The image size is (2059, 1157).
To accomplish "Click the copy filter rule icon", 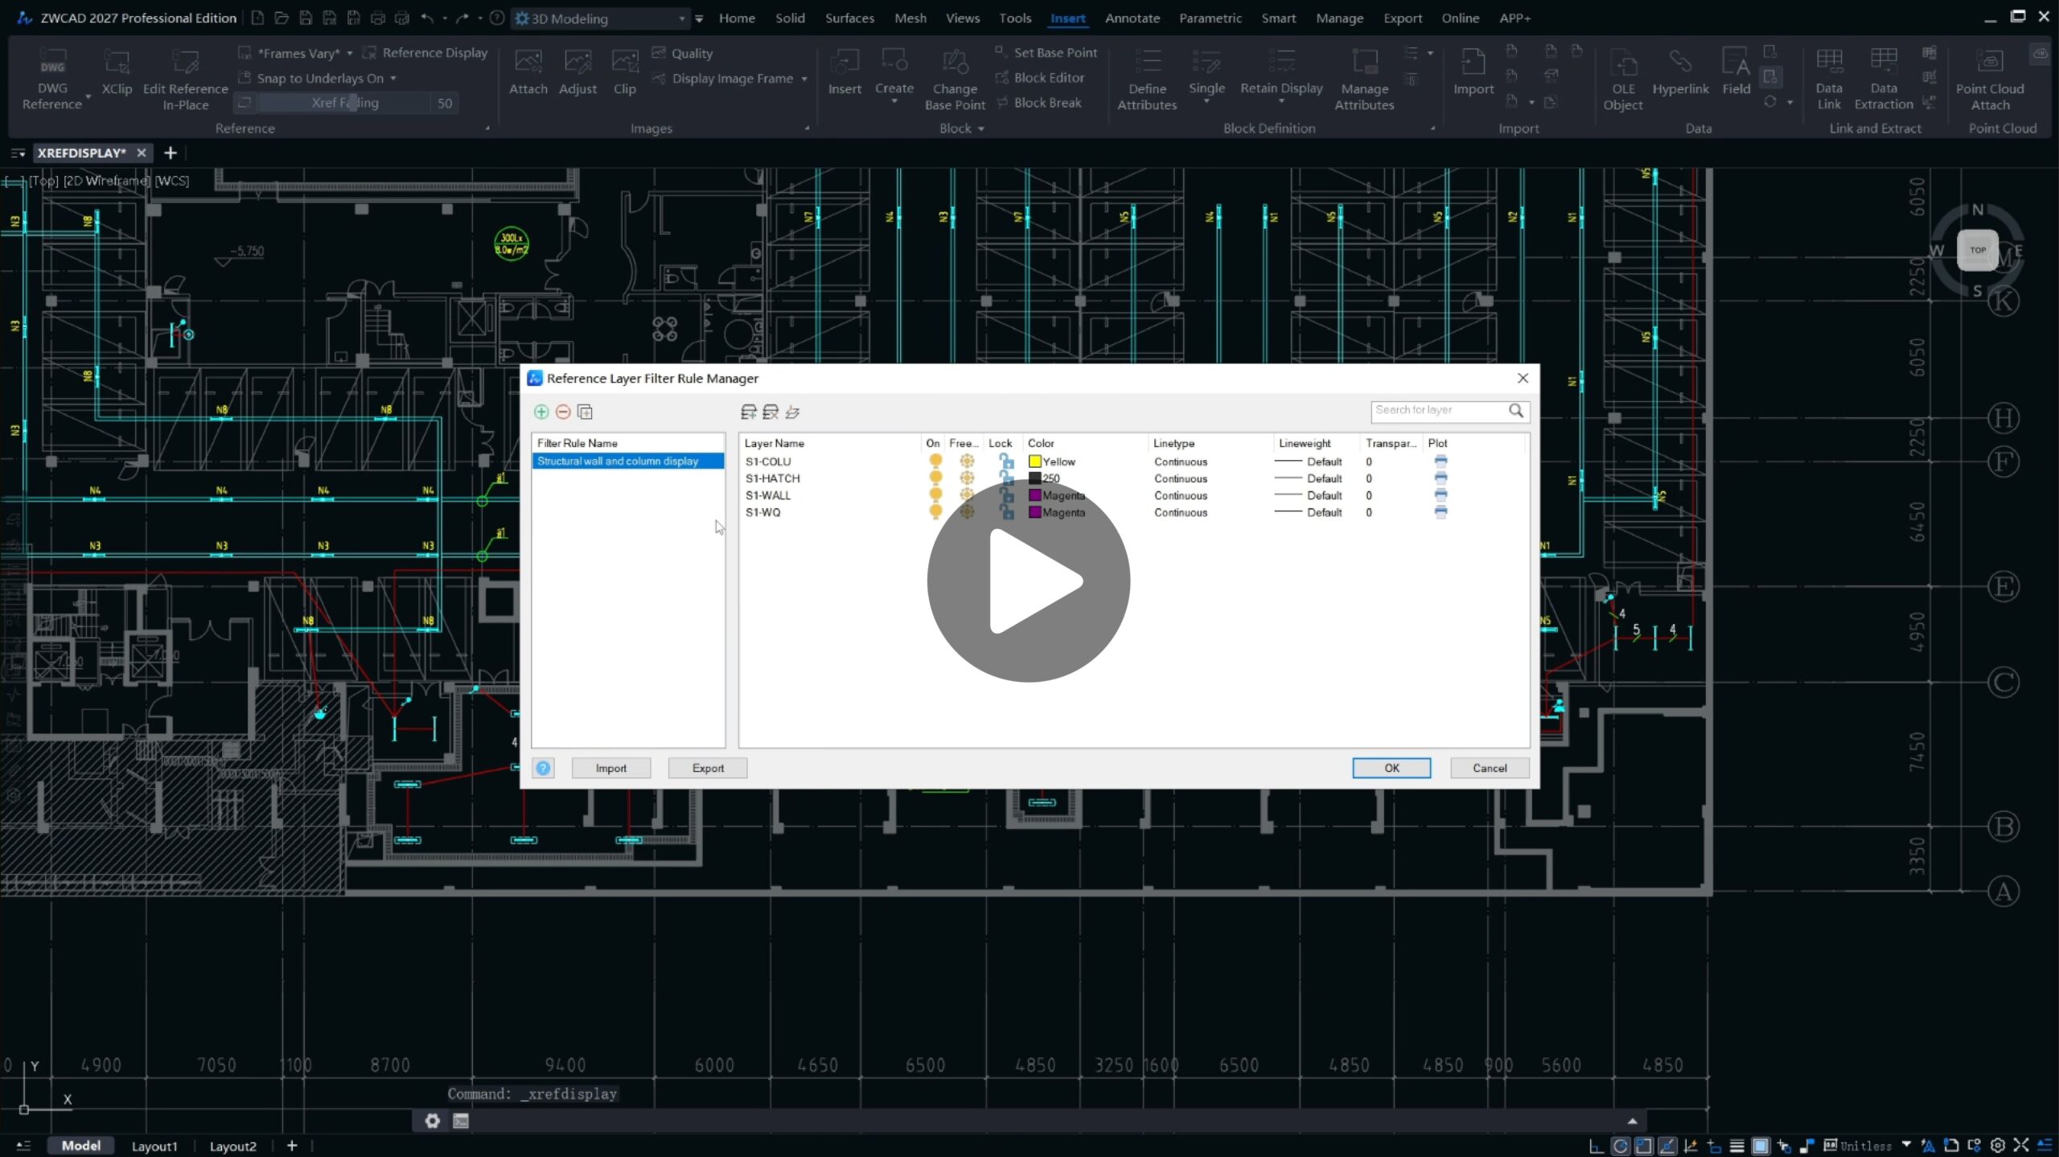I will [586, 412].
